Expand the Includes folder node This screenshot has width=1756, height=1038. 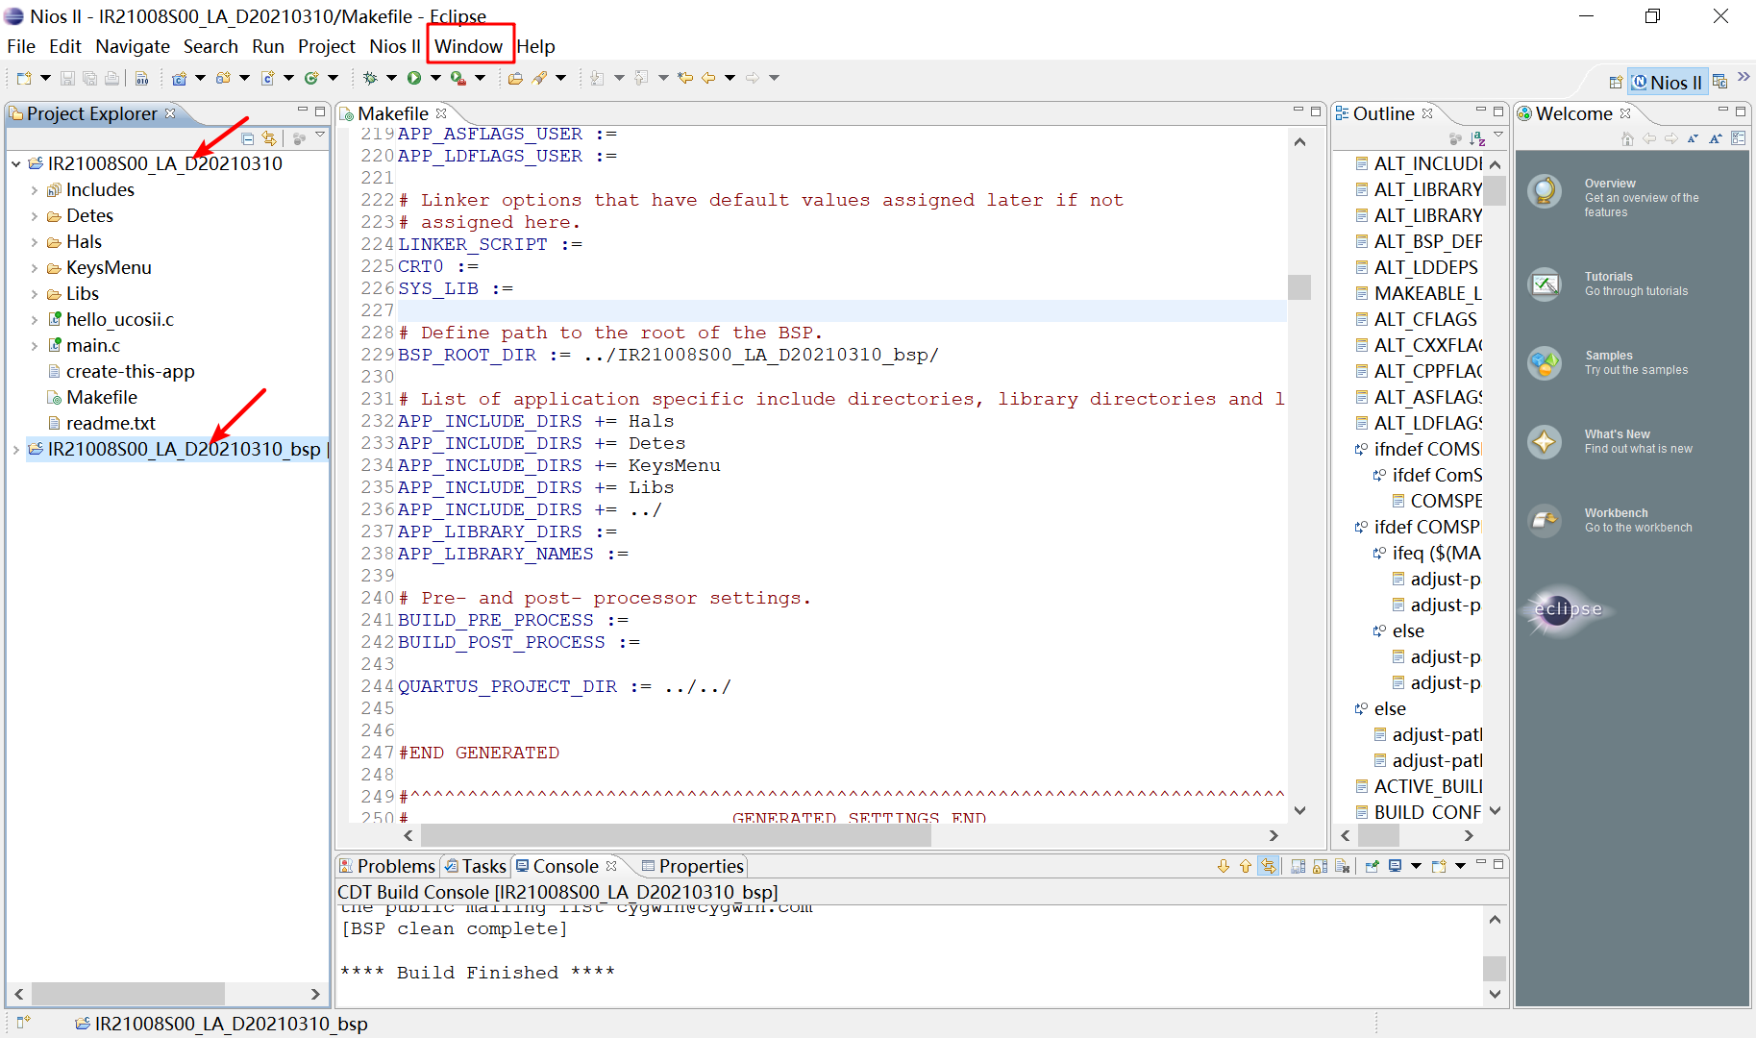pos(35,189)
